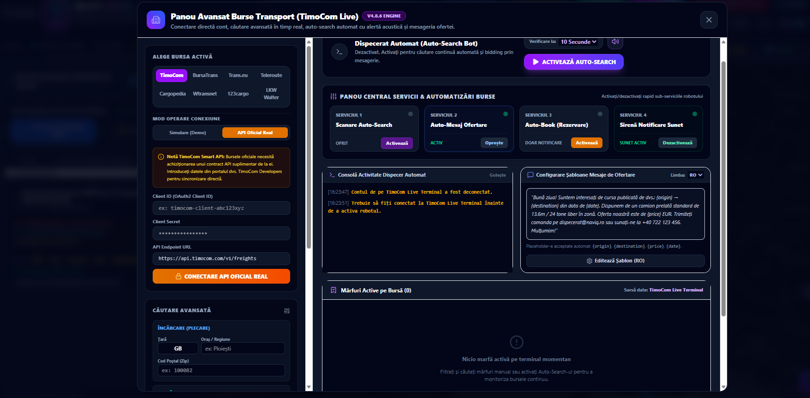
Task: Click the 16:23:51 console log entry
Action: click(x=416, y=207)
